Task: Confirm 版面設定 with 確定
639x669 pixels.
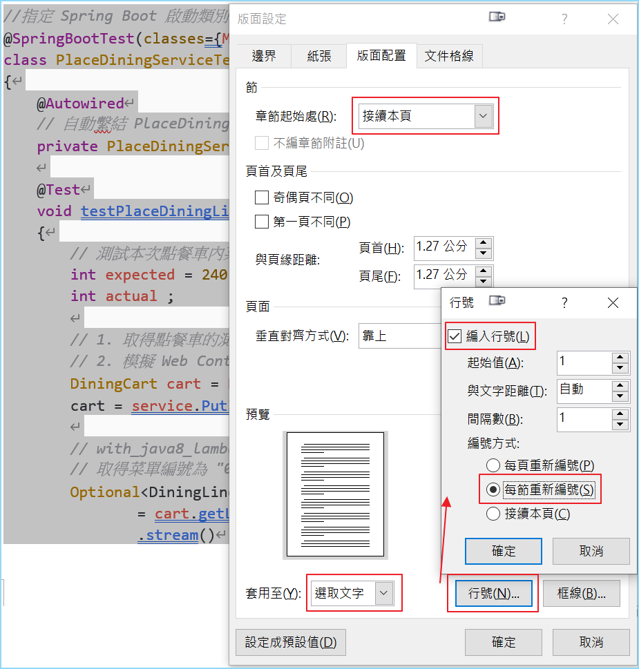Action: [504, 642]
